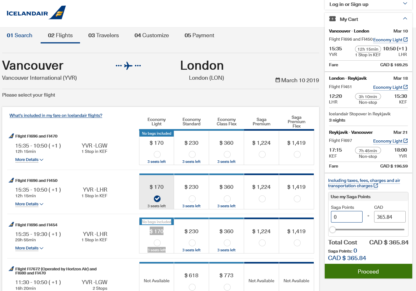Click the calendar icon beside March 10 2019
416x291 pixels.
pyautogui.click(x=278, y=80)
